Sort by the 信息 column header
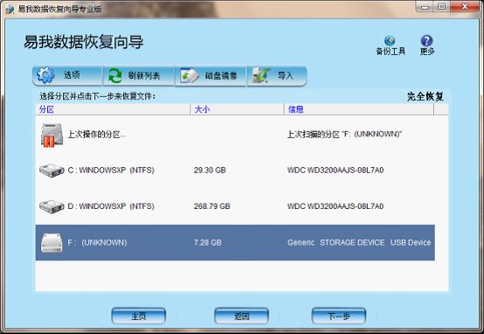The image size is (484, 334). (x=359, y=109)
